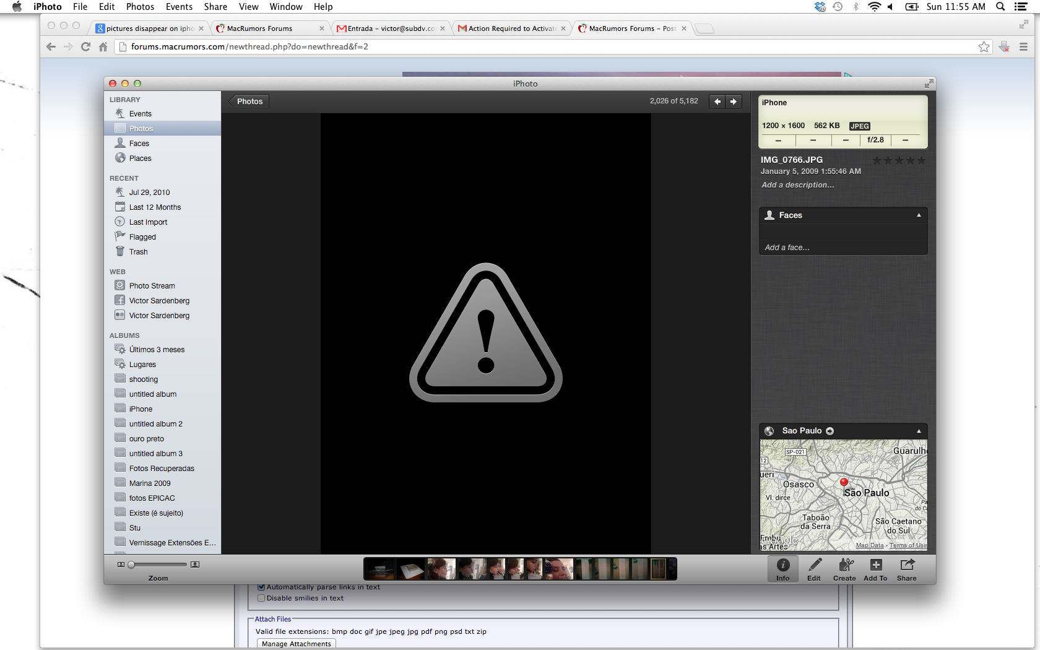Viewport: 1040px width, 650px height.
Task: Select the first filmstrip thumbnail
Action: (380, 569)
